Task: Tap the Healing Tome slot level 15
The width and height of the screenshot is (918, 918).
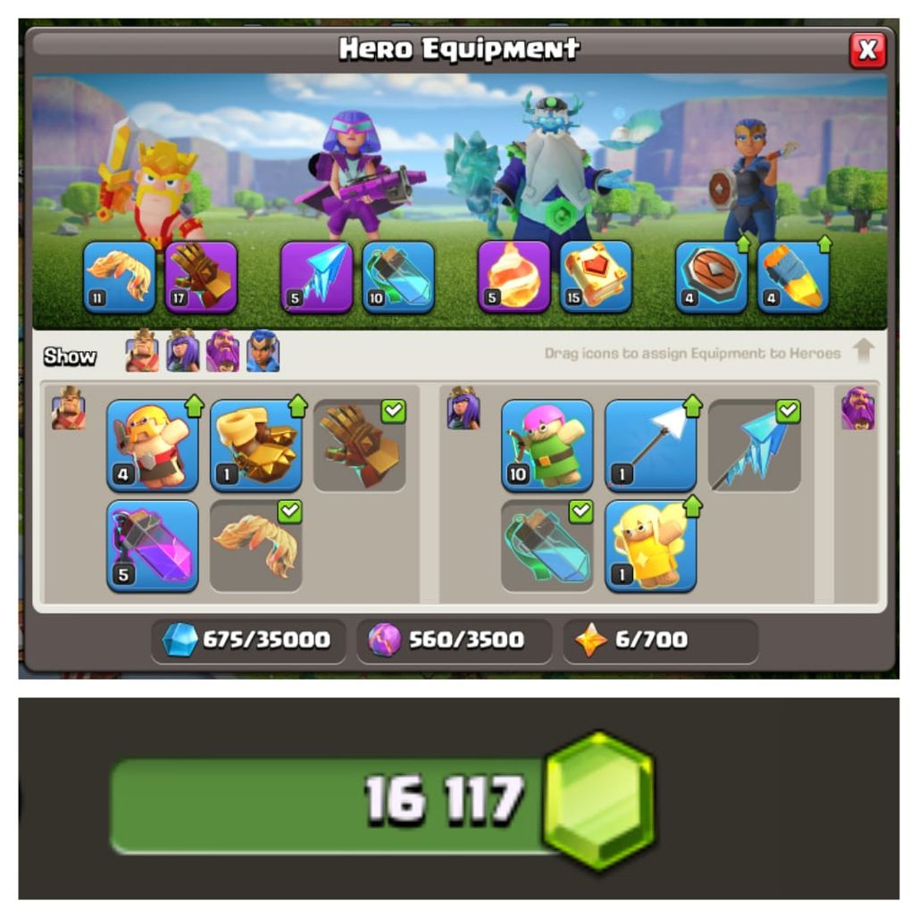Action: 596,277
